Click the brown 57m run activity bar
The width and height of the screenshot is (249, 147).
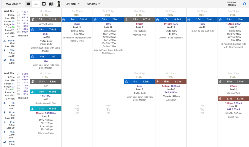(233, 99)
